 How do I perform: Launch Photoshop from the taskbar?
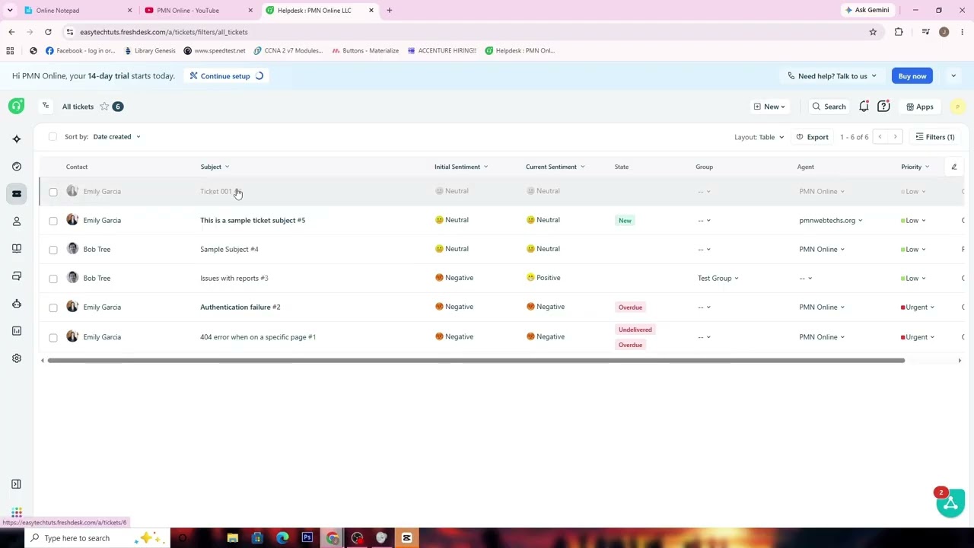(x=307, y=538)
